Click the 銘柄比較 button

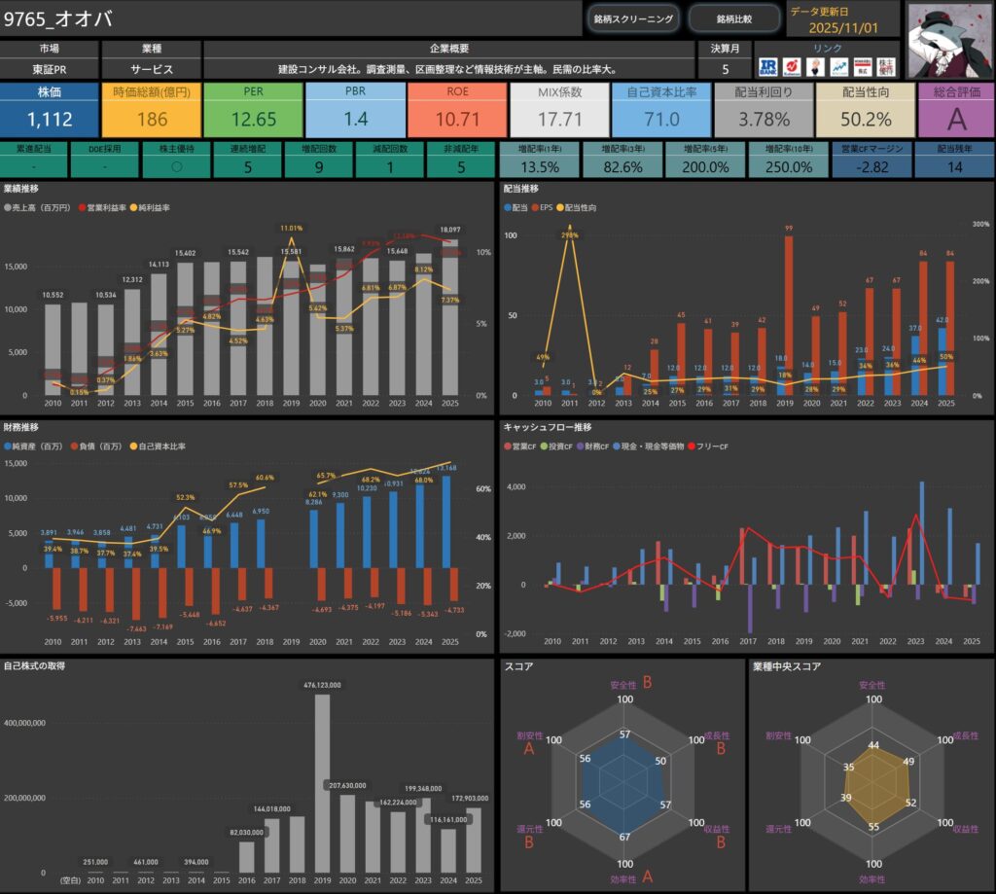tap(734, 18)
